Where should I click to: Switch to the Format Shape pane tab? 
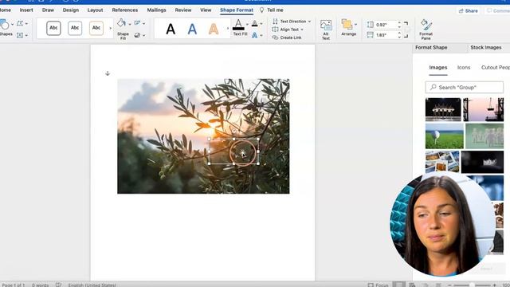click(x=431, y=48)
